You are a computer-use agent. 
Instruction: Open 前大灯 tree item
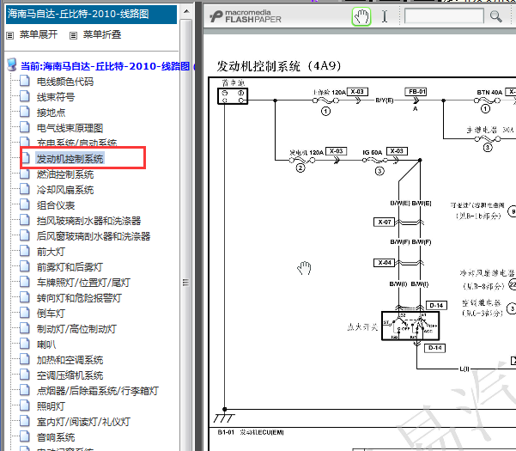point(51,252)
